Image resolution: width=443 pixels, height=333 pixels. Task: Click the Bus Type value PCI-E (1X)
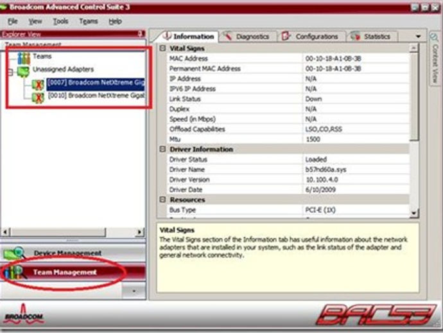click(320, 210)
